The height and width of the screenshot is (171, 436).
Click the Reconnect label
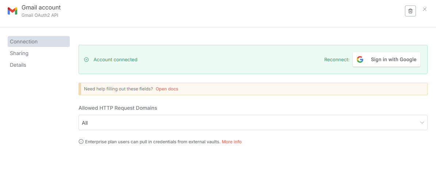click(x=337, y=60)
